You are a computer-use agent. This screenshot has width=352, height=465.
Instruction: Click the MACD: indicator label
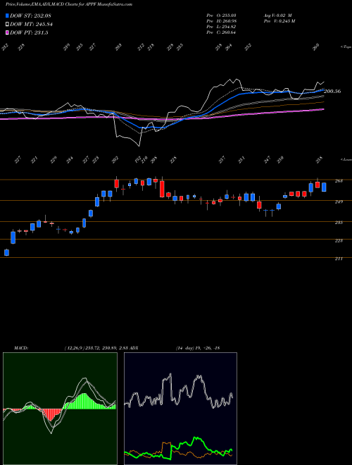(21, 348)
